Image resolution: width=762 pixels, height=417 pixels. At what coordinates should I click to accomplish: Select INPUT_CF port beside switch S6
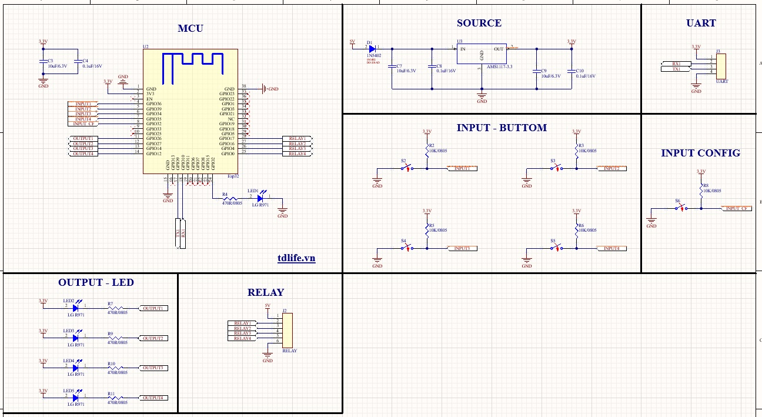(x=737, y=208)
